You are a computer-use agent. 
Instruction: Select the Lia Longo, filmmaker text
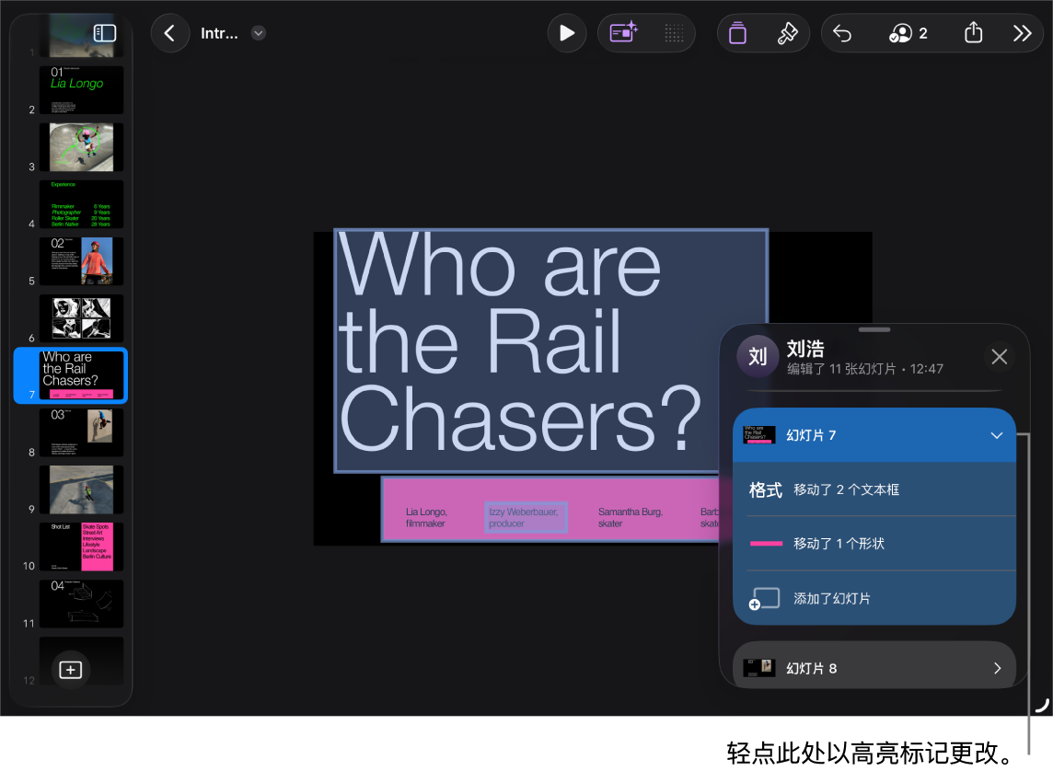(426, 517)
